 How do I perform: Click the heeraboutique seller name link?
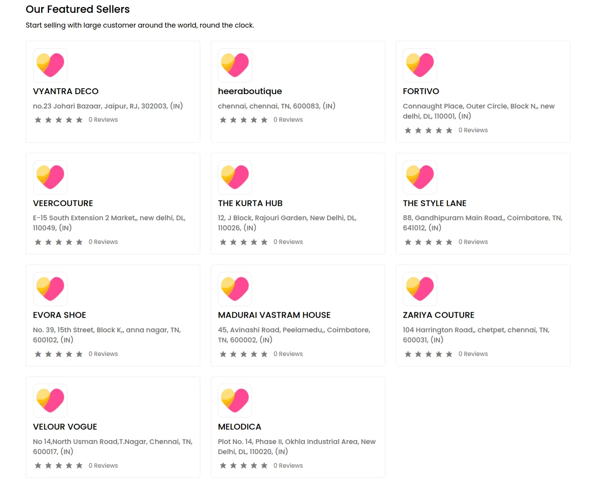[x=250, y=91]
